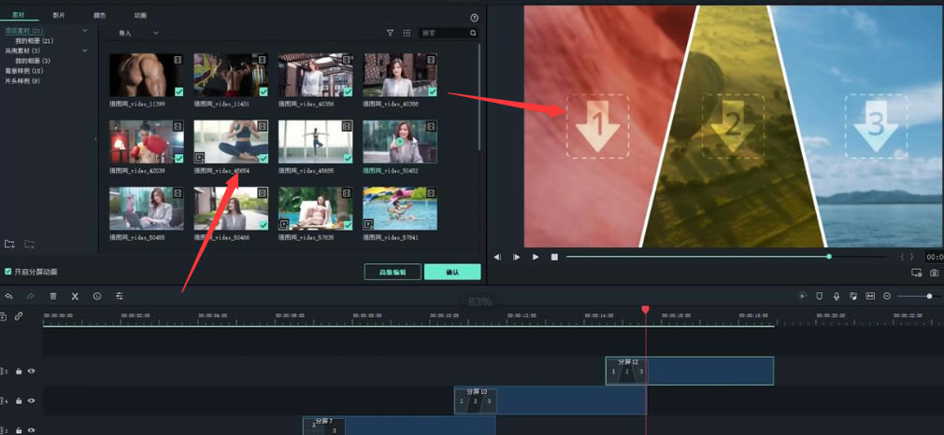
Task: Toggle the 开启分屏动画 checkbox
Action: [x=8, y=272]
